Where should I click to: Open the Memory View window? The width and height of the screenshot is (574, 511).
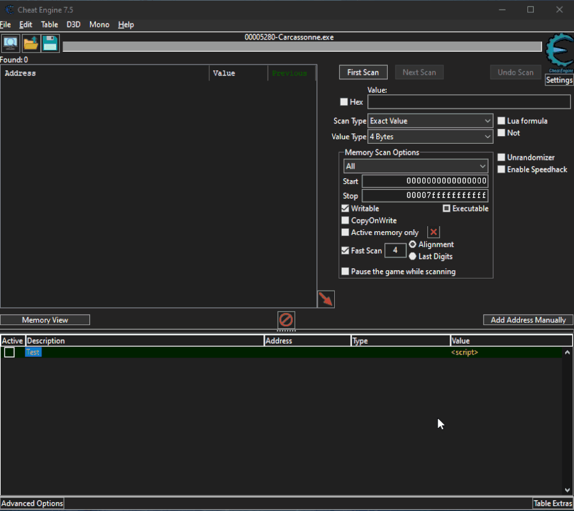pyautogui.click(x=45, y=319)
